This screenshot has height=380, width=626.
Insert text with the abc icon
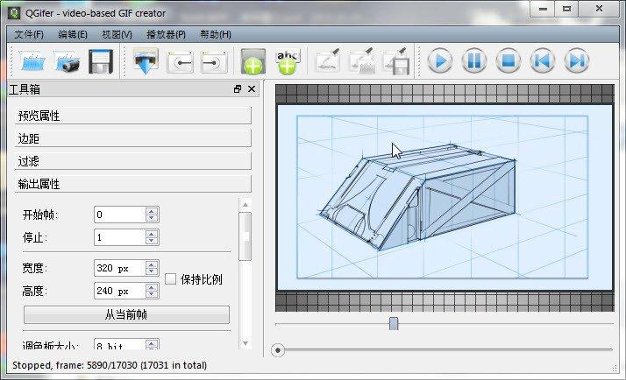[x=287, y=61]
